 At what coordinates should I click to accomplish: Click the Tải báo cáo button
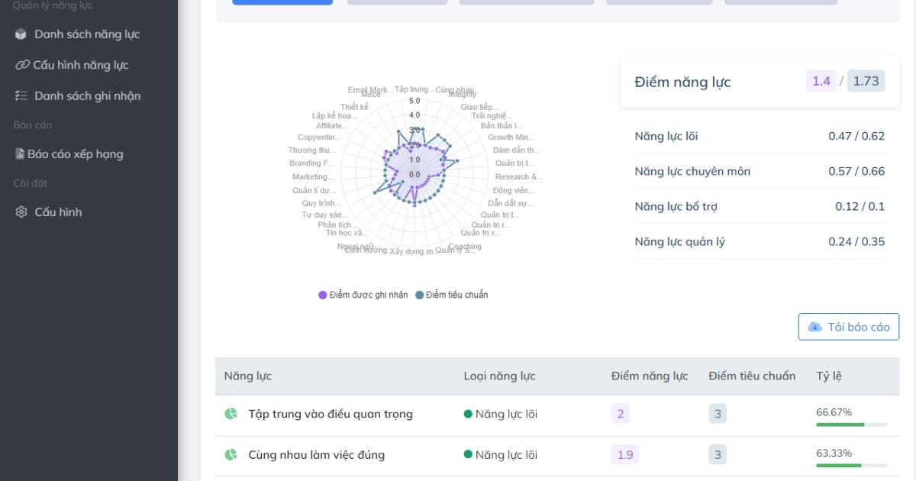[x=849, y=327]
